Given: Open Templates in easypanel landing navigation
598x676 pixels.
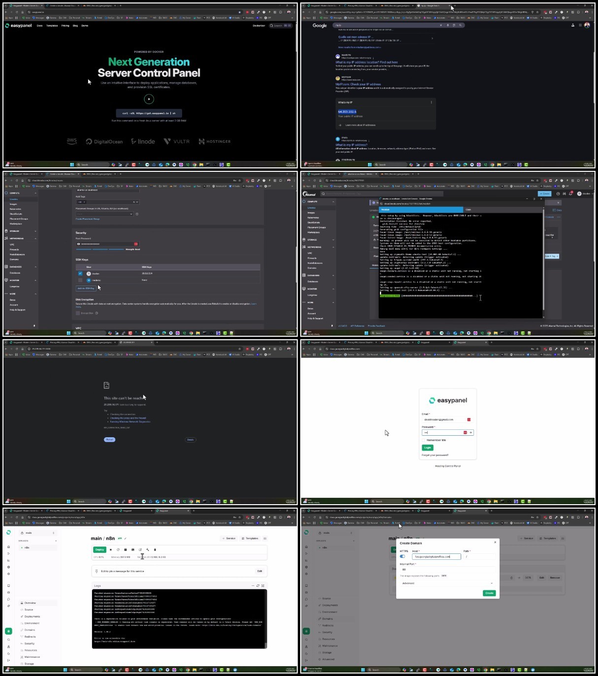Looking at the screenshot, I should [52, 26].
